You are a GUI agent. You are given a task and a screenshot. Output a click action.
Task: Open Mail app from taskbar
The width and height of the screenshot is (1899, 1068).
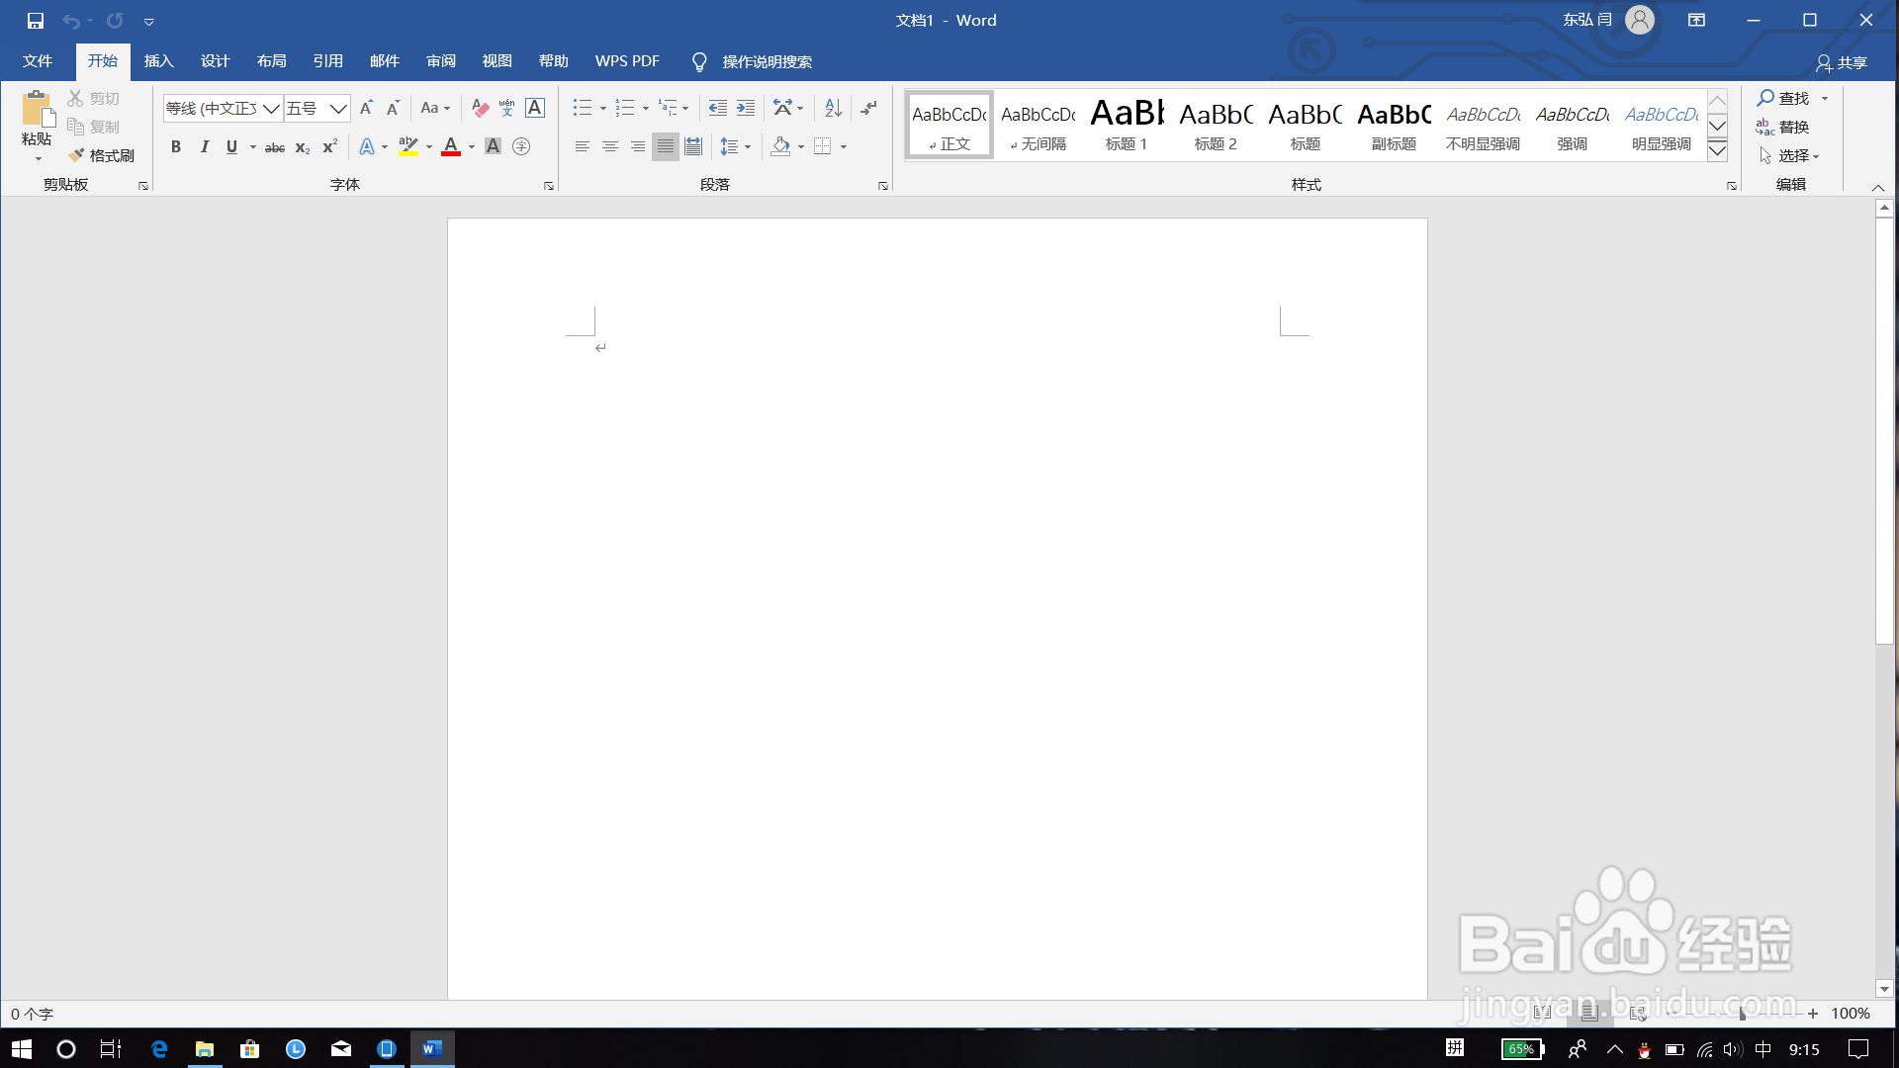[341, 1049]
